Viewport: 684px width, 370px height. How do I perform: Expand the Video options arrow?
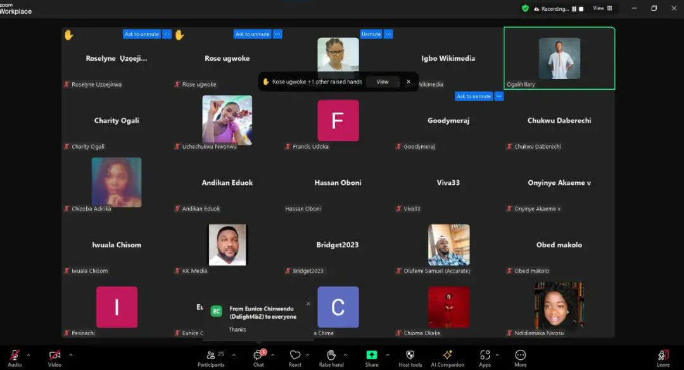[71, 355]
